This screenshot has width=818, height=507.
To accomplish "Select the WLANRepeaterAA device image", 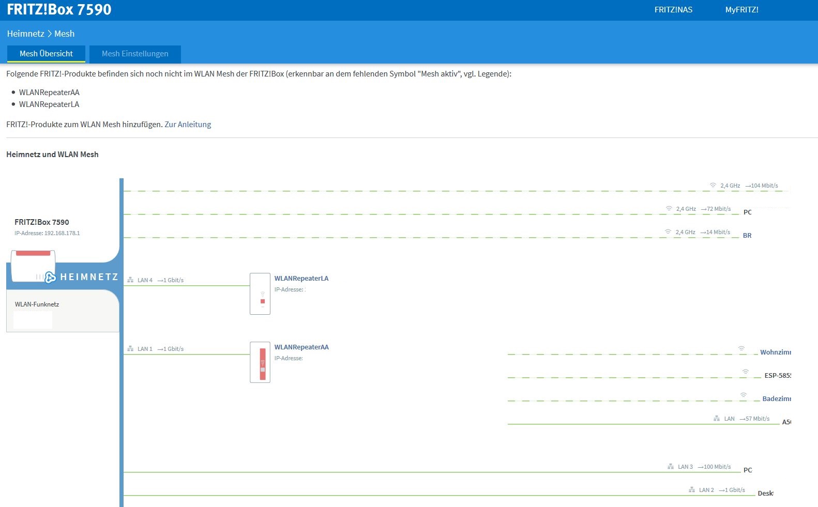I will click(260, 362).
